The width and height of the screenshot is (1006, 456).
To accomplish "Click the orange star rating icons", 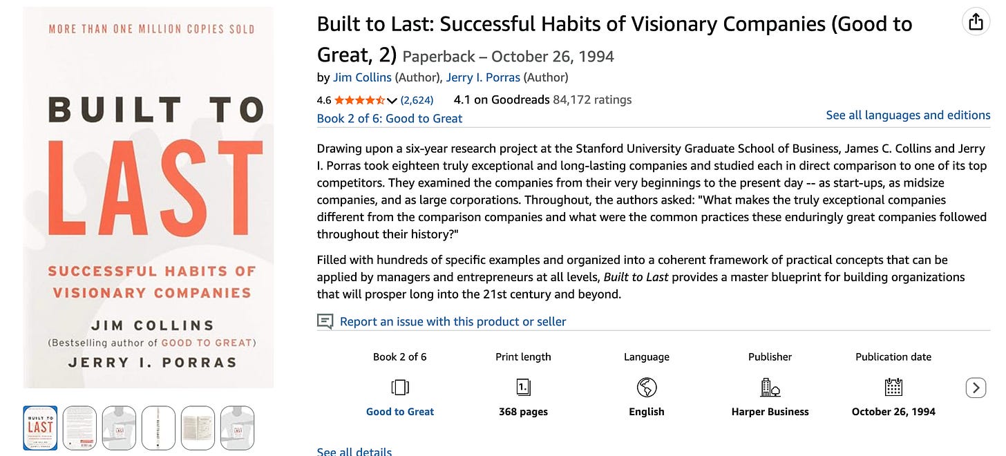I will (x=359, y=100).
